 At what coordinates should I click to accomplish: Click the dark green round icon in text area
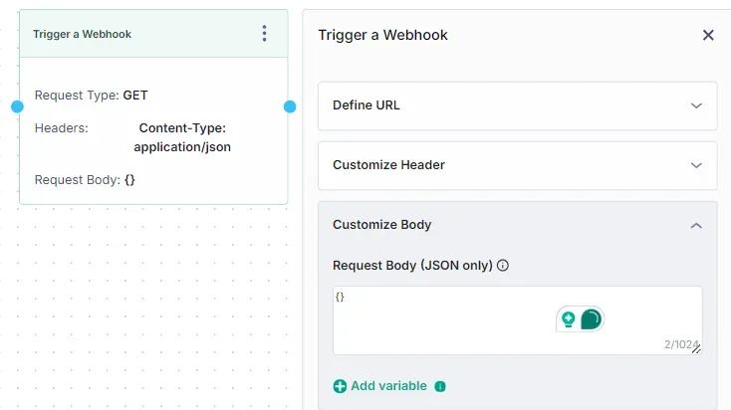pyautogui.click(x=591, y=319)
